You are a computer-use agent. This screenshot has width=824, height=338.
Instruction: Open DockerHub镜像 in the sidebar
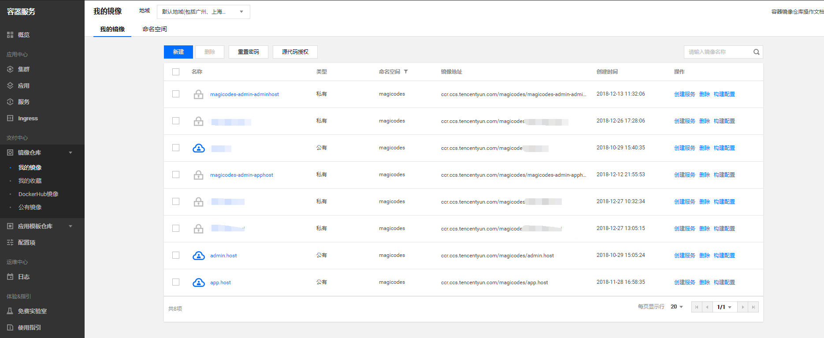click(x=38, y=194)
